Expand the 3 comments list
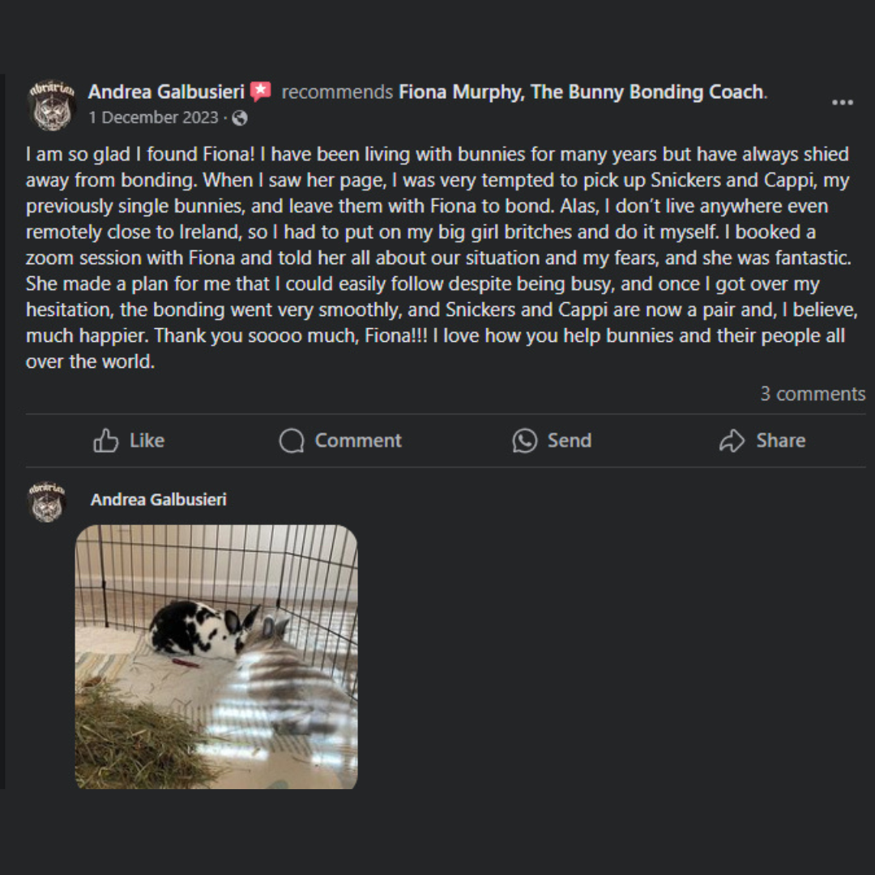This screenshot has width=875, height=875. click(x=812, y=394)
